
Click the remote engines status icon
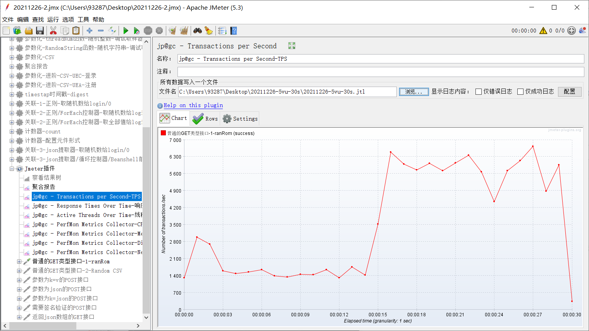click(x=572, y=31)
